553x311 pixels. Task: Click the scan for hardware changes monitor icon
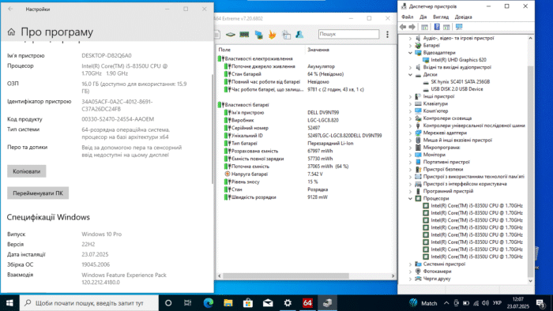click(x=459, y=27)
